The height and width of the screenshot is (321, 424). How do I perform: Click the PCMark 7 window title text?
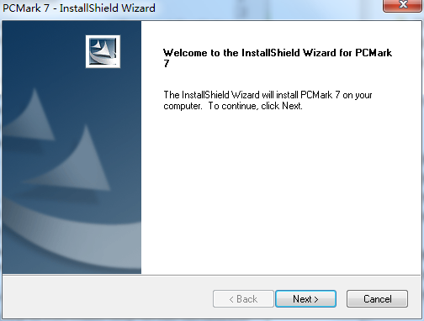coord(79,8)
